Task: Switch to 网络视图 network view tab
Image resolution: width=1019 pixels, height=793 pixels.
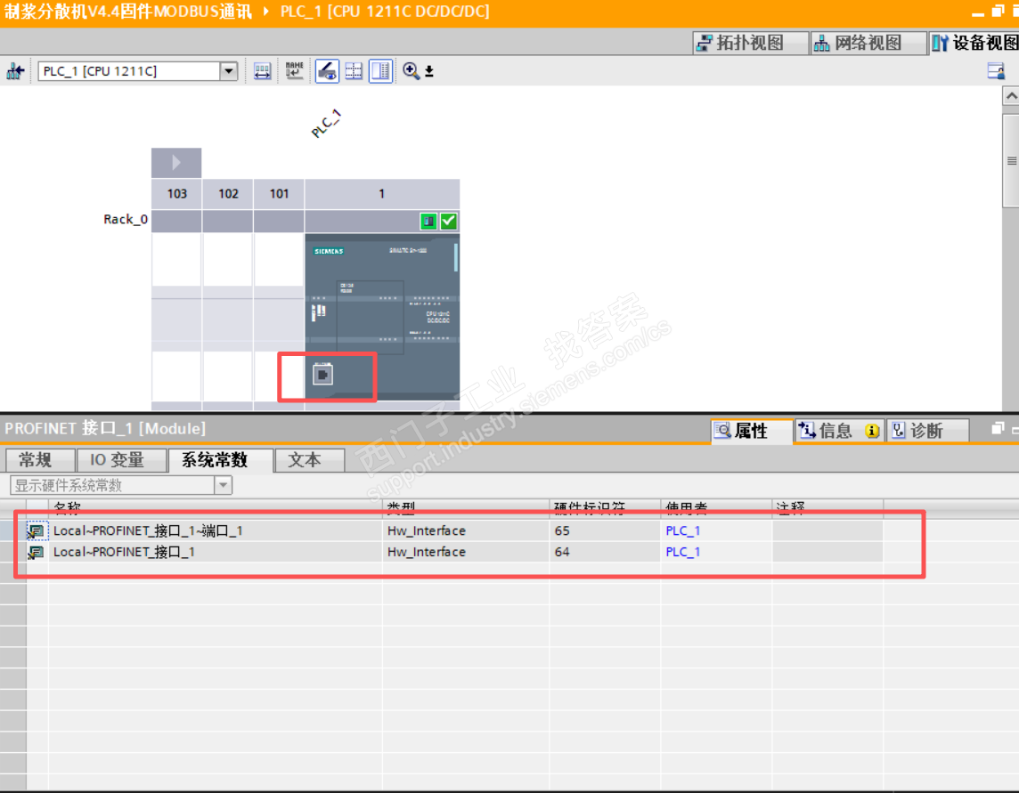Action: coord(868,43)
